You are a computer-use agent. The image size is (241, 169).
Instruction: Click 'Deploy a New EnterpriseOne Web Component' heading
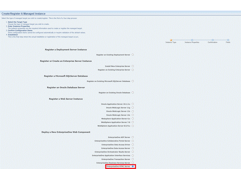point(66,132)
